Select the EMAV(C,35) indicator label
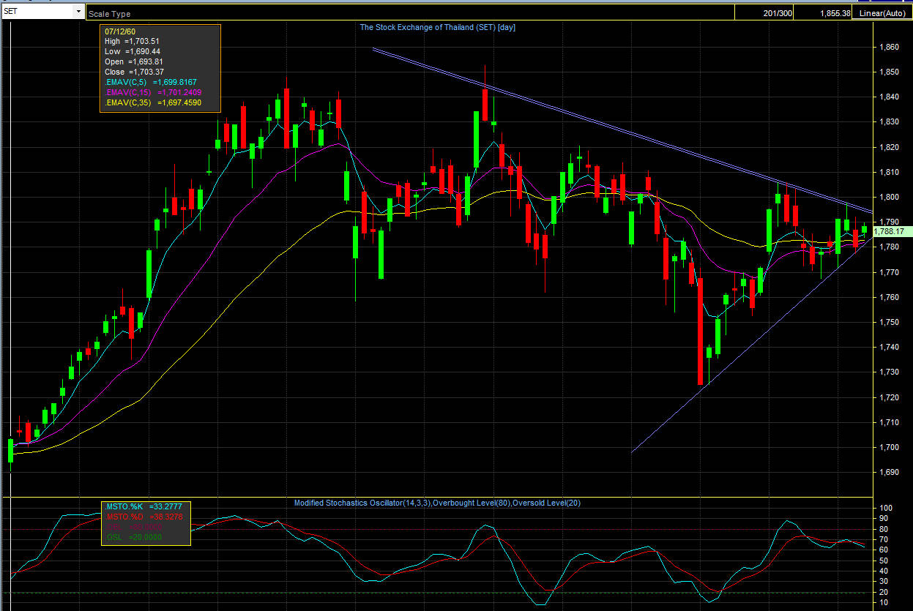 [x=153, y=104]
